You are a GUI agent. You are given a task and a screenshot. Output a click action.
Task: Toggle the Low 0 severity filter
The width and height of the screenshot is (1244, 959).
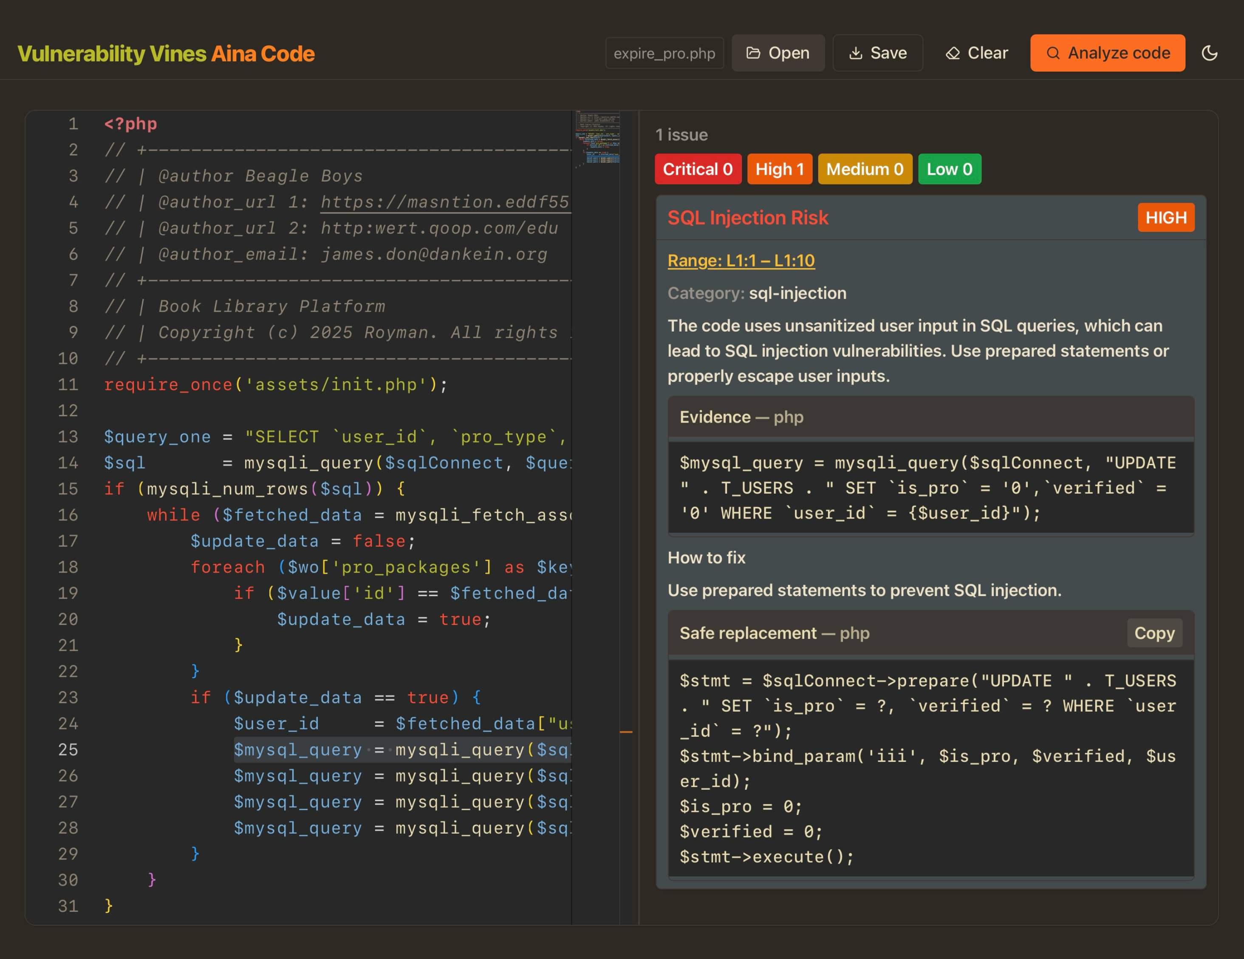(x=949, y=169)
